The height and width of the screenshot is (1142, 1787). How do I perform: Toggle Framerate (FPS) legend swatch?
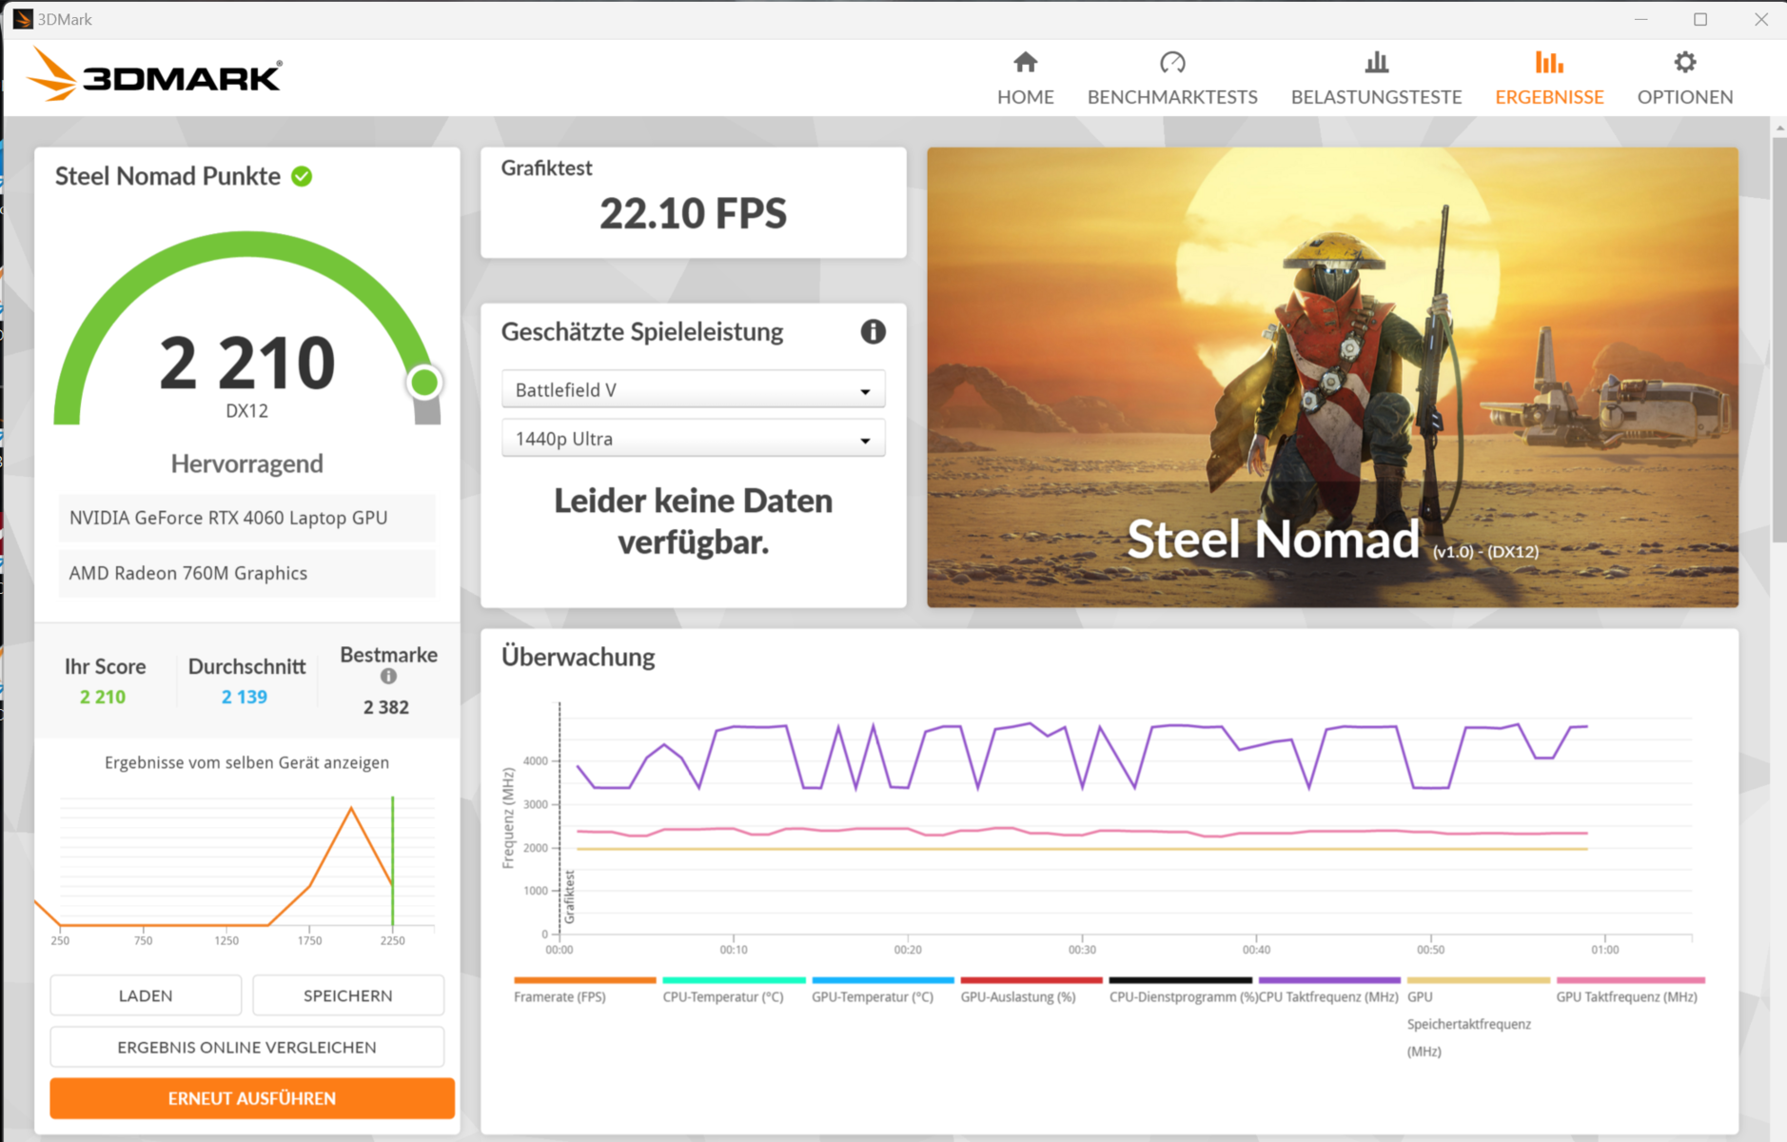584,979
